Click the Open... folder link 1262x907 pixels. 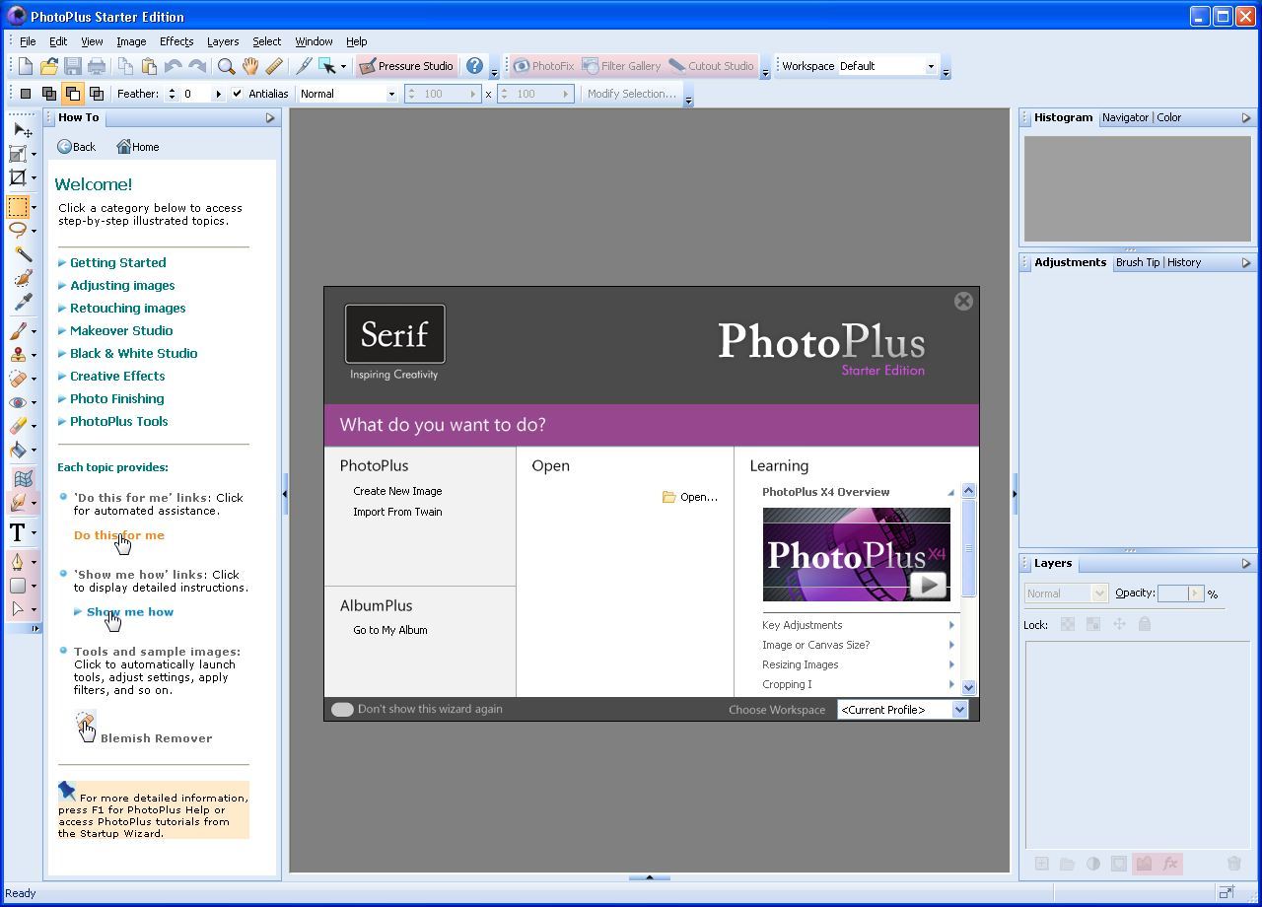coord(690,497)
